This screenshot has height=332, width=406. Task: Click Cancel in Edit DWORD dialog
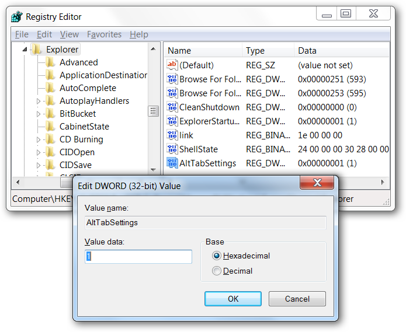[297, 299]
